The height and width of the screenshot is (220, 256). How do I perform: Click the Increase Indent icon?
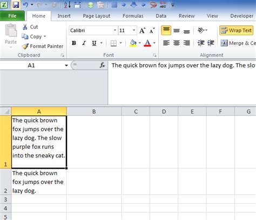[211, 43]
